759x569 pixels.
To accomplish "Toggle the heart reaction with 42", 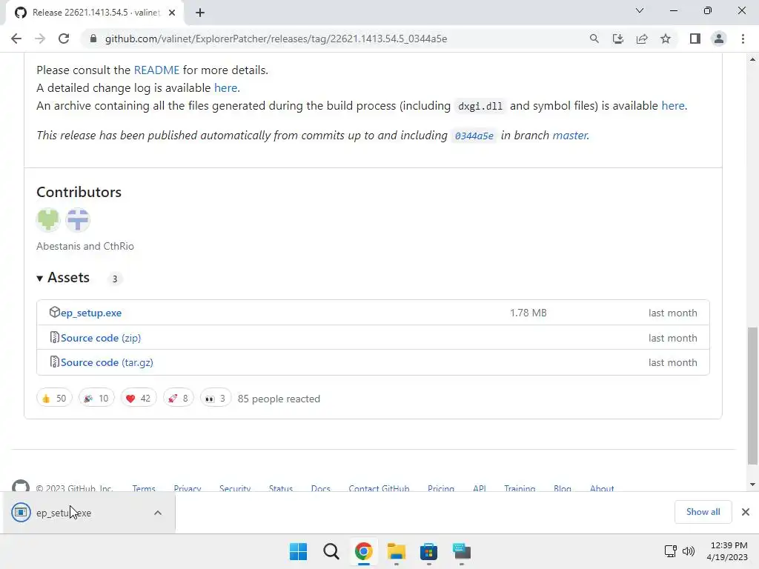I will pos(139,398).
